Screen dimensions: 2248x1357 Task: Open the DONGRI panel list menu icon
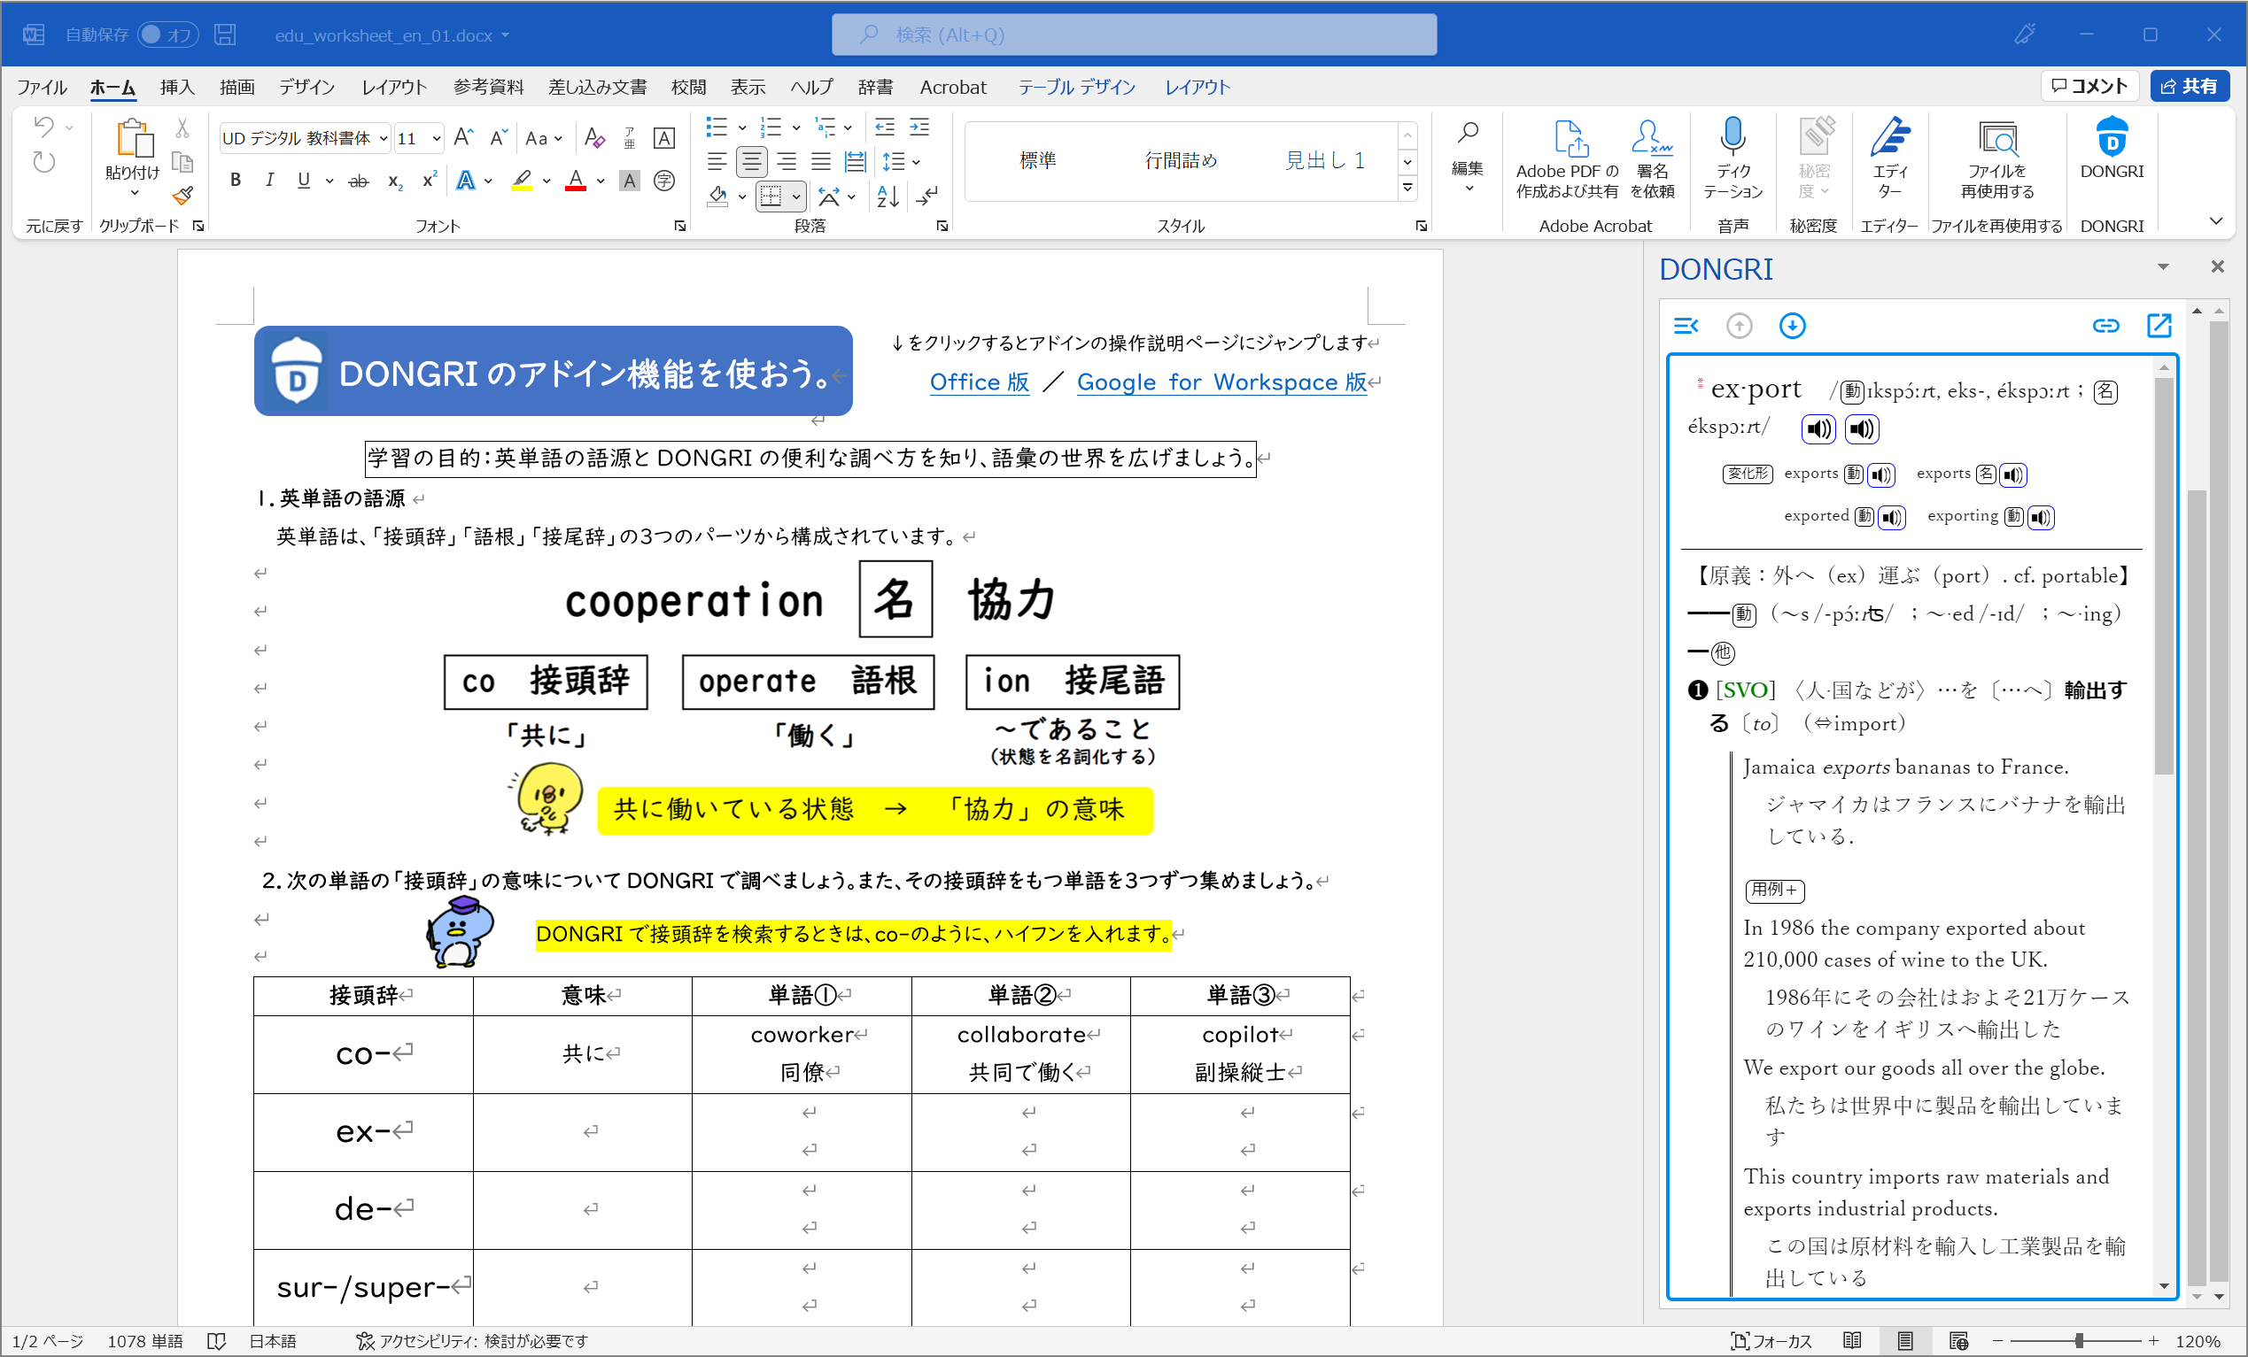click(x=1685, y=326)
